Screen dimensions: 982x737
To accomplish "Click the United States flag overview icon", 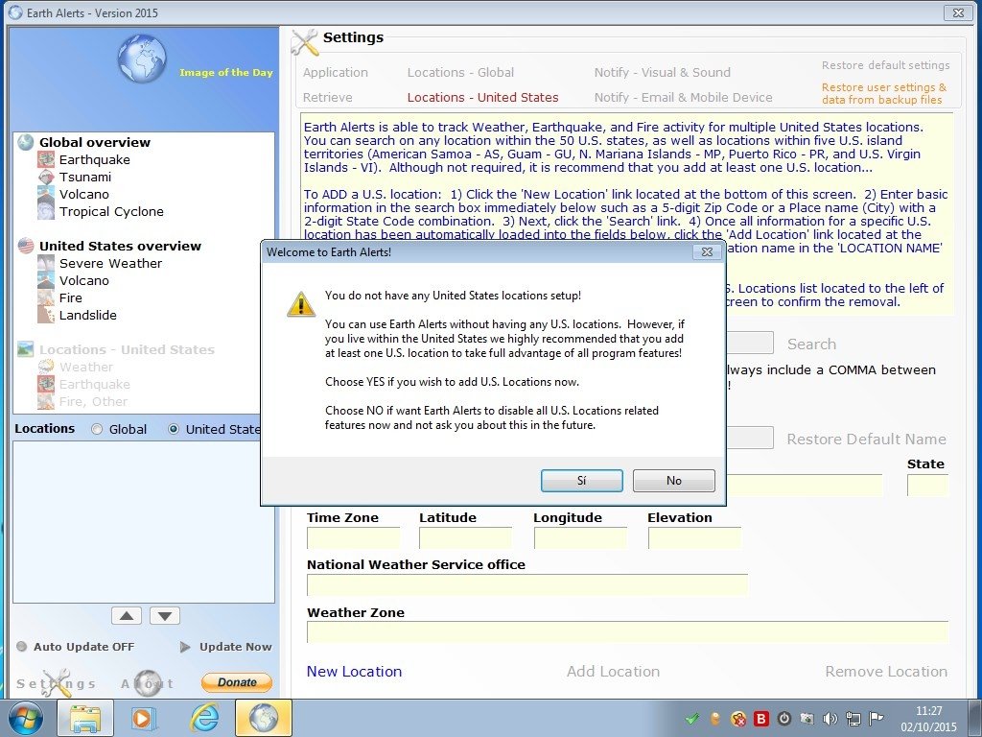I will (x=26, y=246).
